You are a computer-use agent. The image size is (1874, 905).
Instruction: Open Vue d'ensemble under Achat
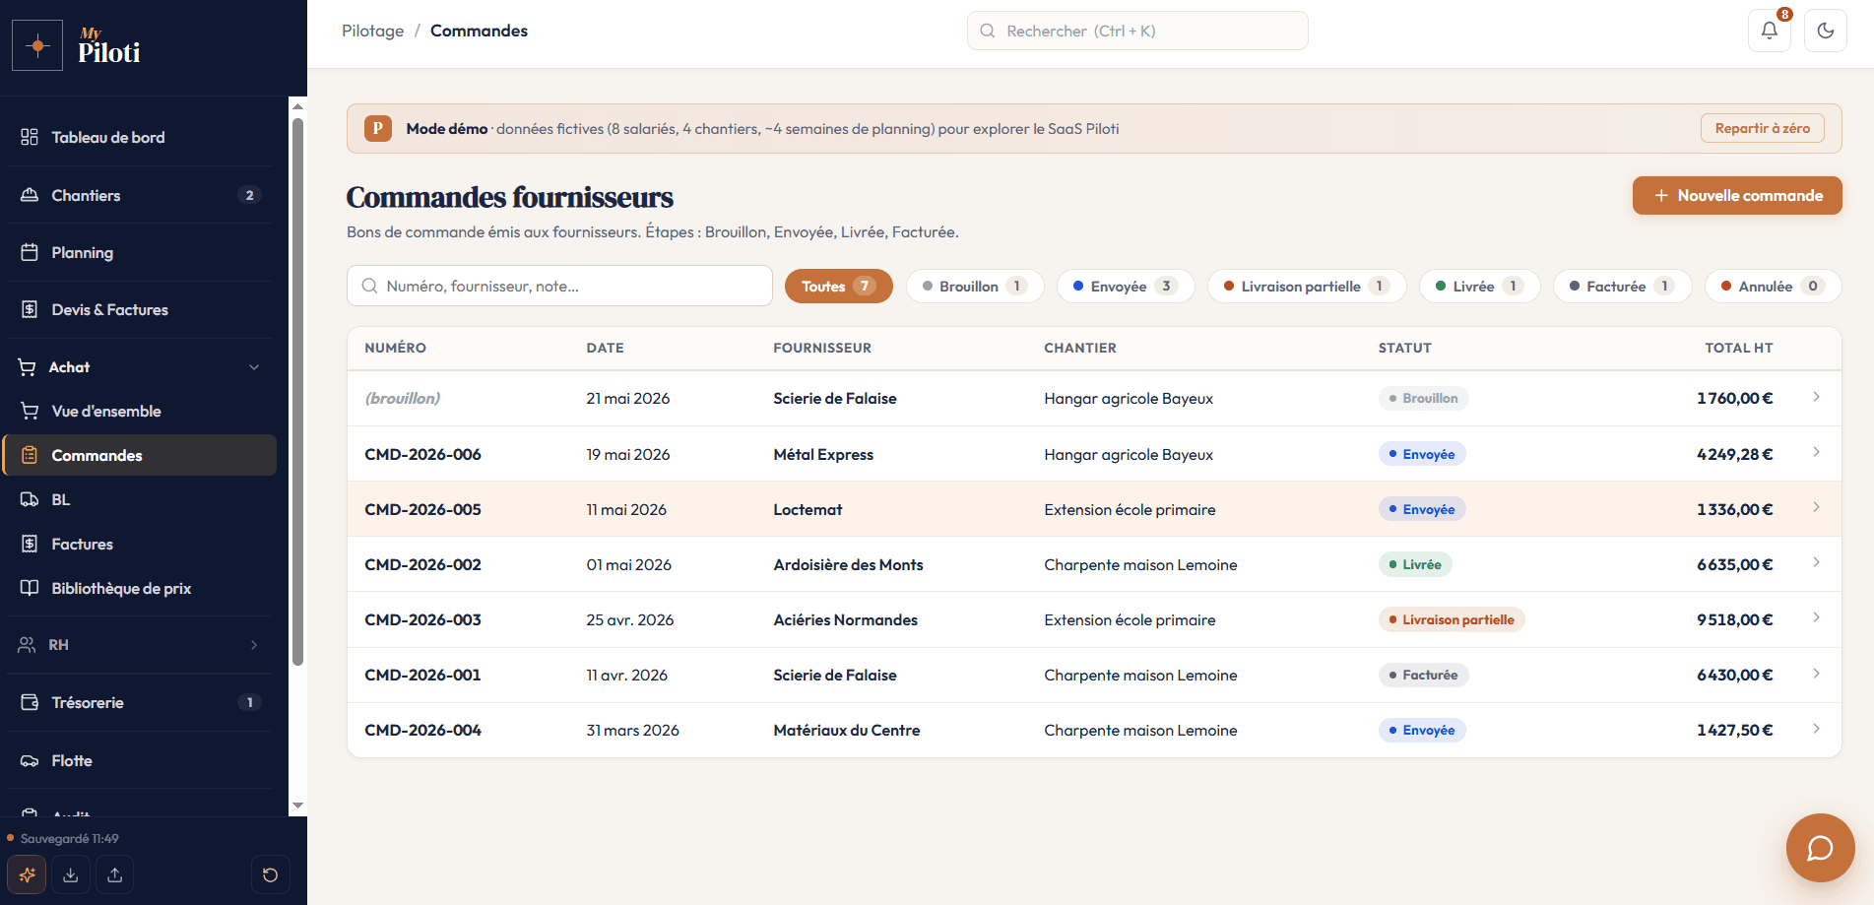140,411
